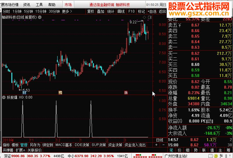Click the 标记 mark button
Screen dimensions: 233x158
tap(141, 11)
